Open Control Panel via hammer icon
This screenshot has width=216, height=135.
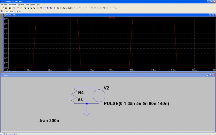pos(14,8)
